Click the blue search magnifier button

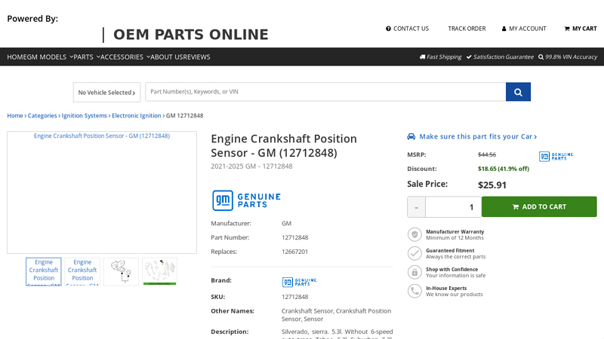point(518,92)
